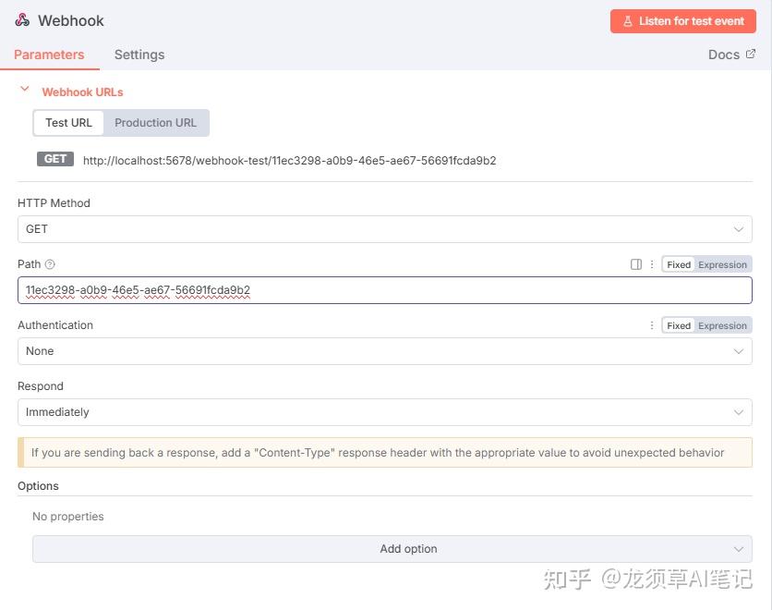772x610 pixels.
Task: Click the flask icon on Listen for test event
Action: click(x=628, y=20)
